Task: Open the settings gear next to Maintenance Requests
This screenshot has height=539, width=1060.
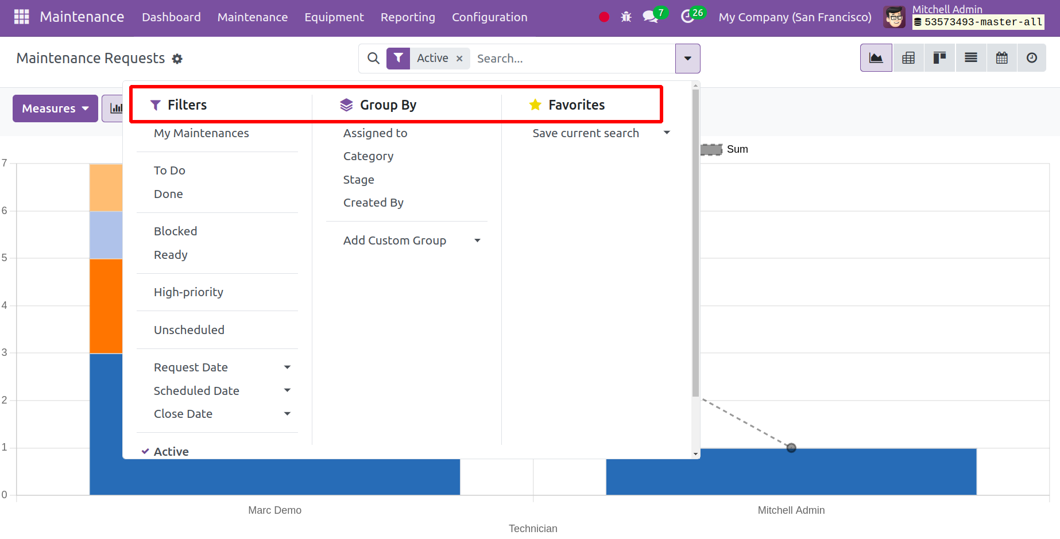Action: (x=177, y=59)
